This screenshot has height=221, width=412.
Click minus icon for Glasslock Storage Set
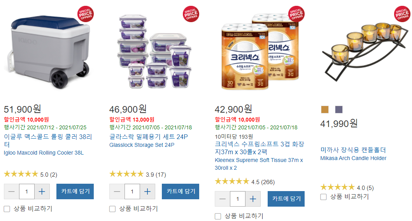(x=117, y=191)
